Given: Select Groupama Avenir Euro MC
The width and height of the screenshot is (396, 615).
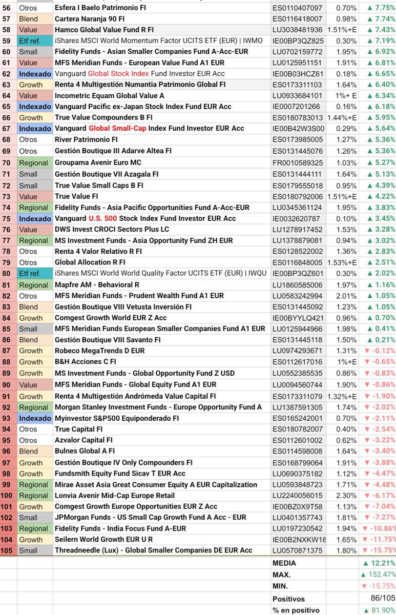Looking at the screenshot, I should pos(98,163).
